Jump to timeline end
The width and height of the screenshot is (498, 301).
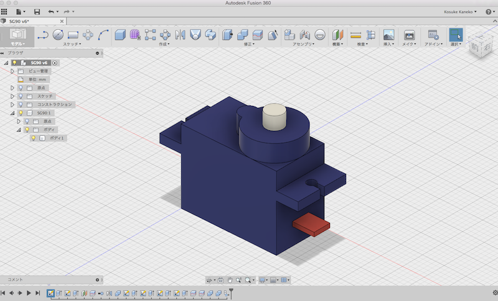pyautogui.click(x=38, y=293)
